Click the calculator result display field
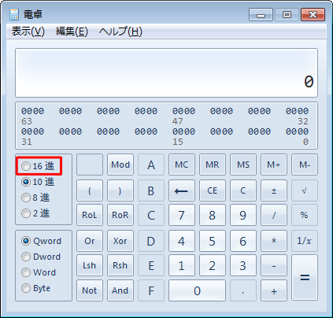 166,72
